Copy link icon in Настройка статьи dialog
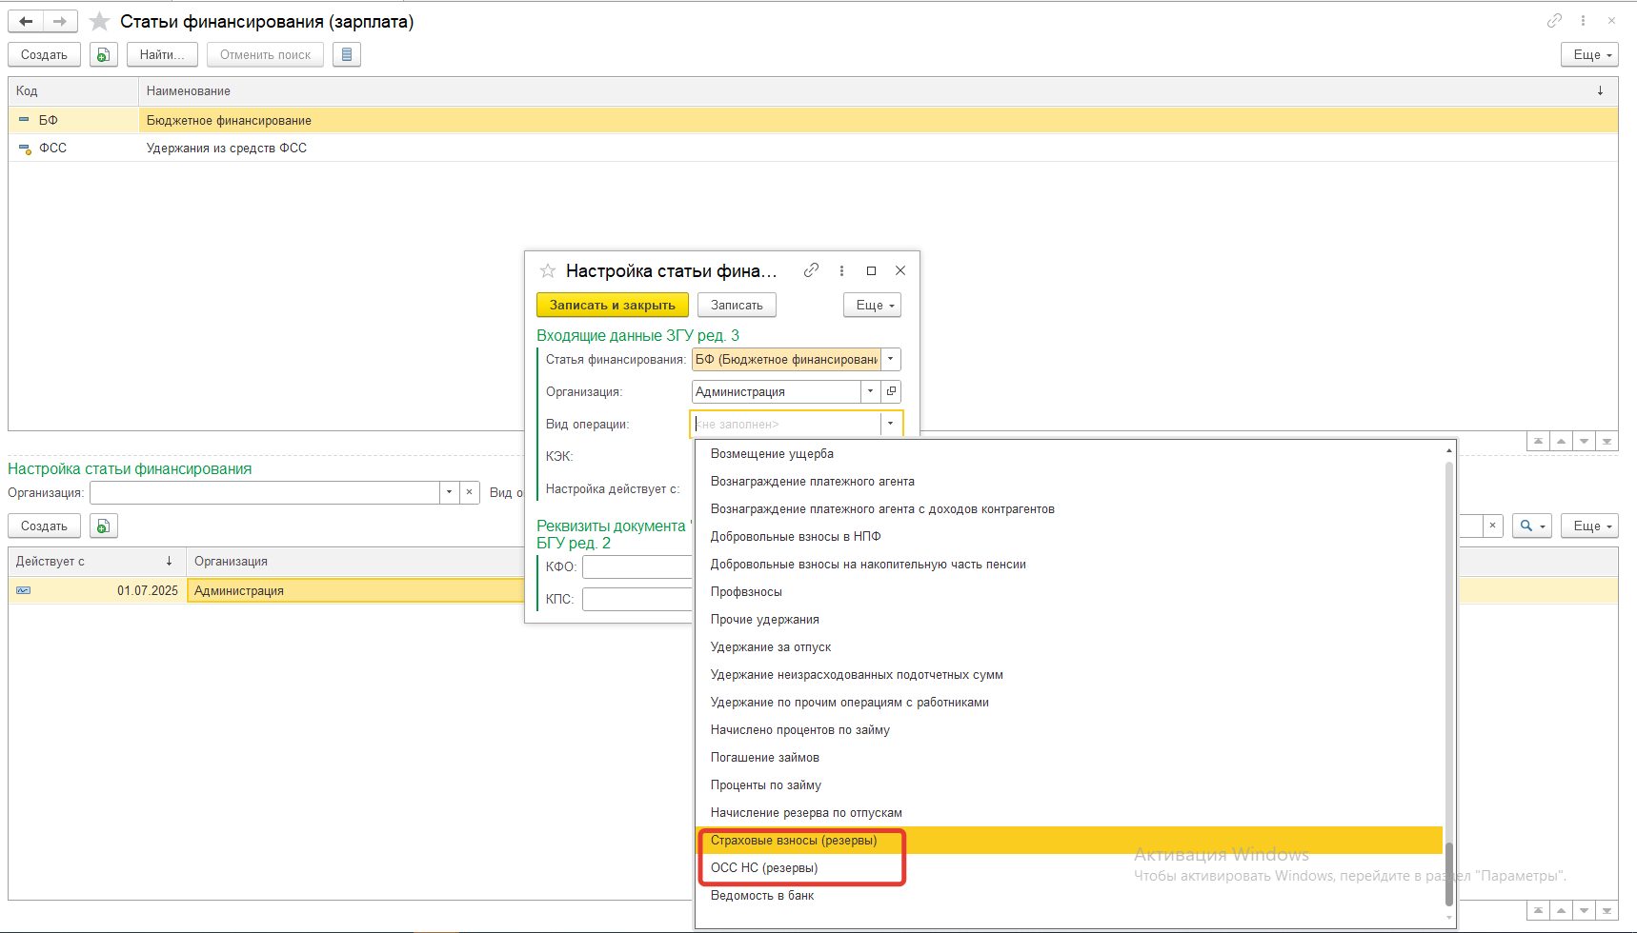1637x933 pixels. point(811,270)
